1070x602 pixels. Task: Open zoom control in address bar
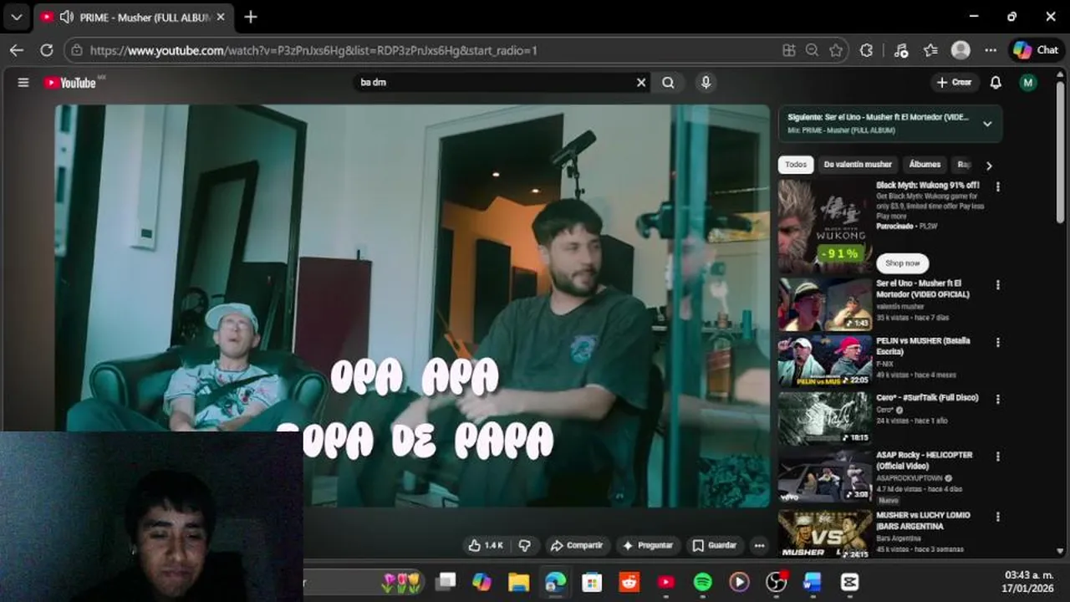(x=812, y=50)
